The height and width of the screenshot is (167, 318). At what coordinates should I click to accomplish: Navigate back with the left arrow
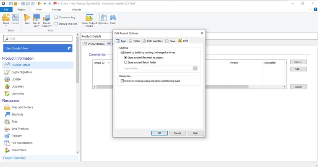pos(45,3)
